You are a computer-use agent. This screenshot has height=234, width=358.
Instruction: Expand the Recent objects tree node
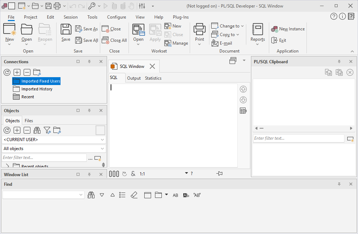pyautogui.click(x=8, y=166)
